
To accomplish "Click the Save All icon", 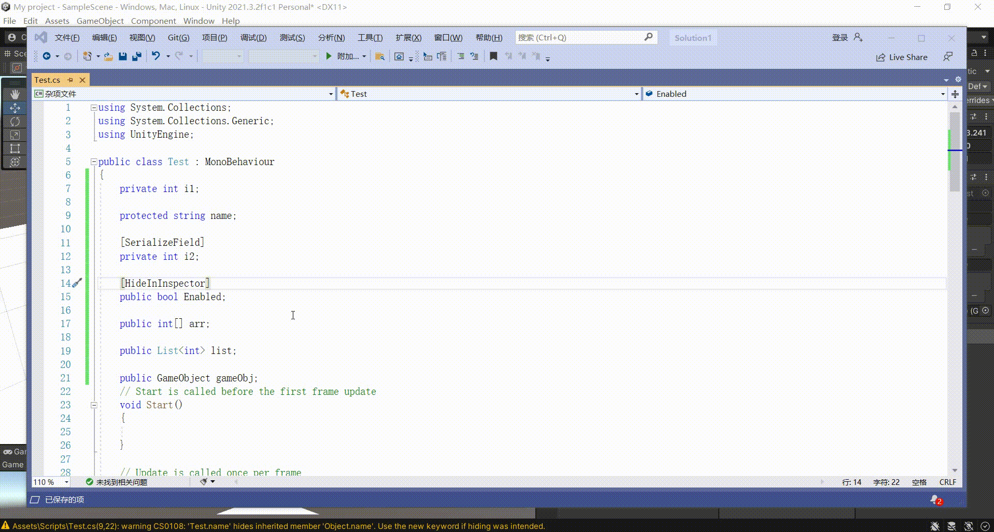I will [x=137, y=56].
